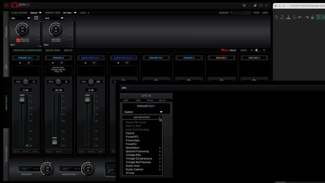The width and height of the screenshot is (325, 183).
Task: Click the COMPUTER PLAY 1 volume fader handle
Action: click(x=87, y=98)
